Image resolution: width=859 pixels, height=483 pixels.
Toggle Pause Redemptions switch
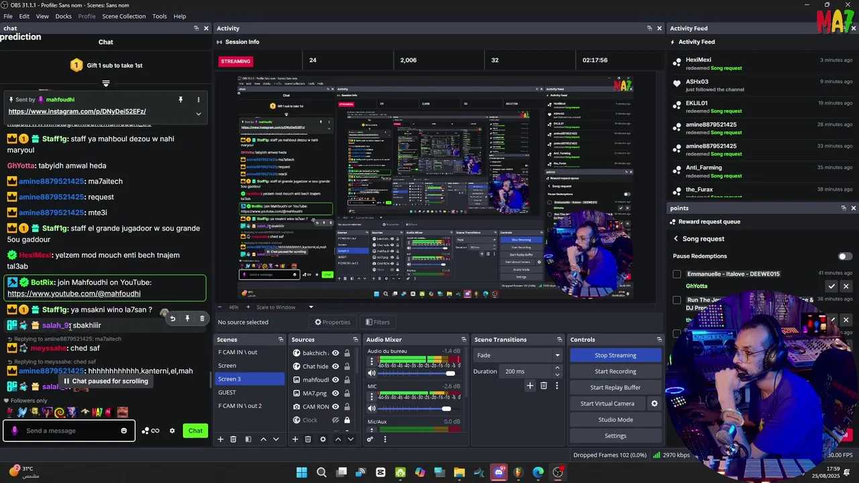click(845, 256)
